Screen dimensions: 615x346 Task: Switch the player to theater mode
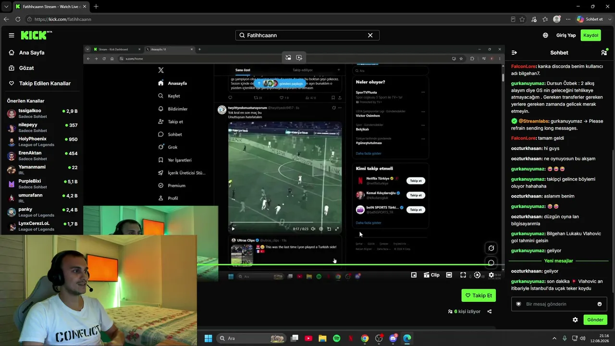tap(449, 275)
